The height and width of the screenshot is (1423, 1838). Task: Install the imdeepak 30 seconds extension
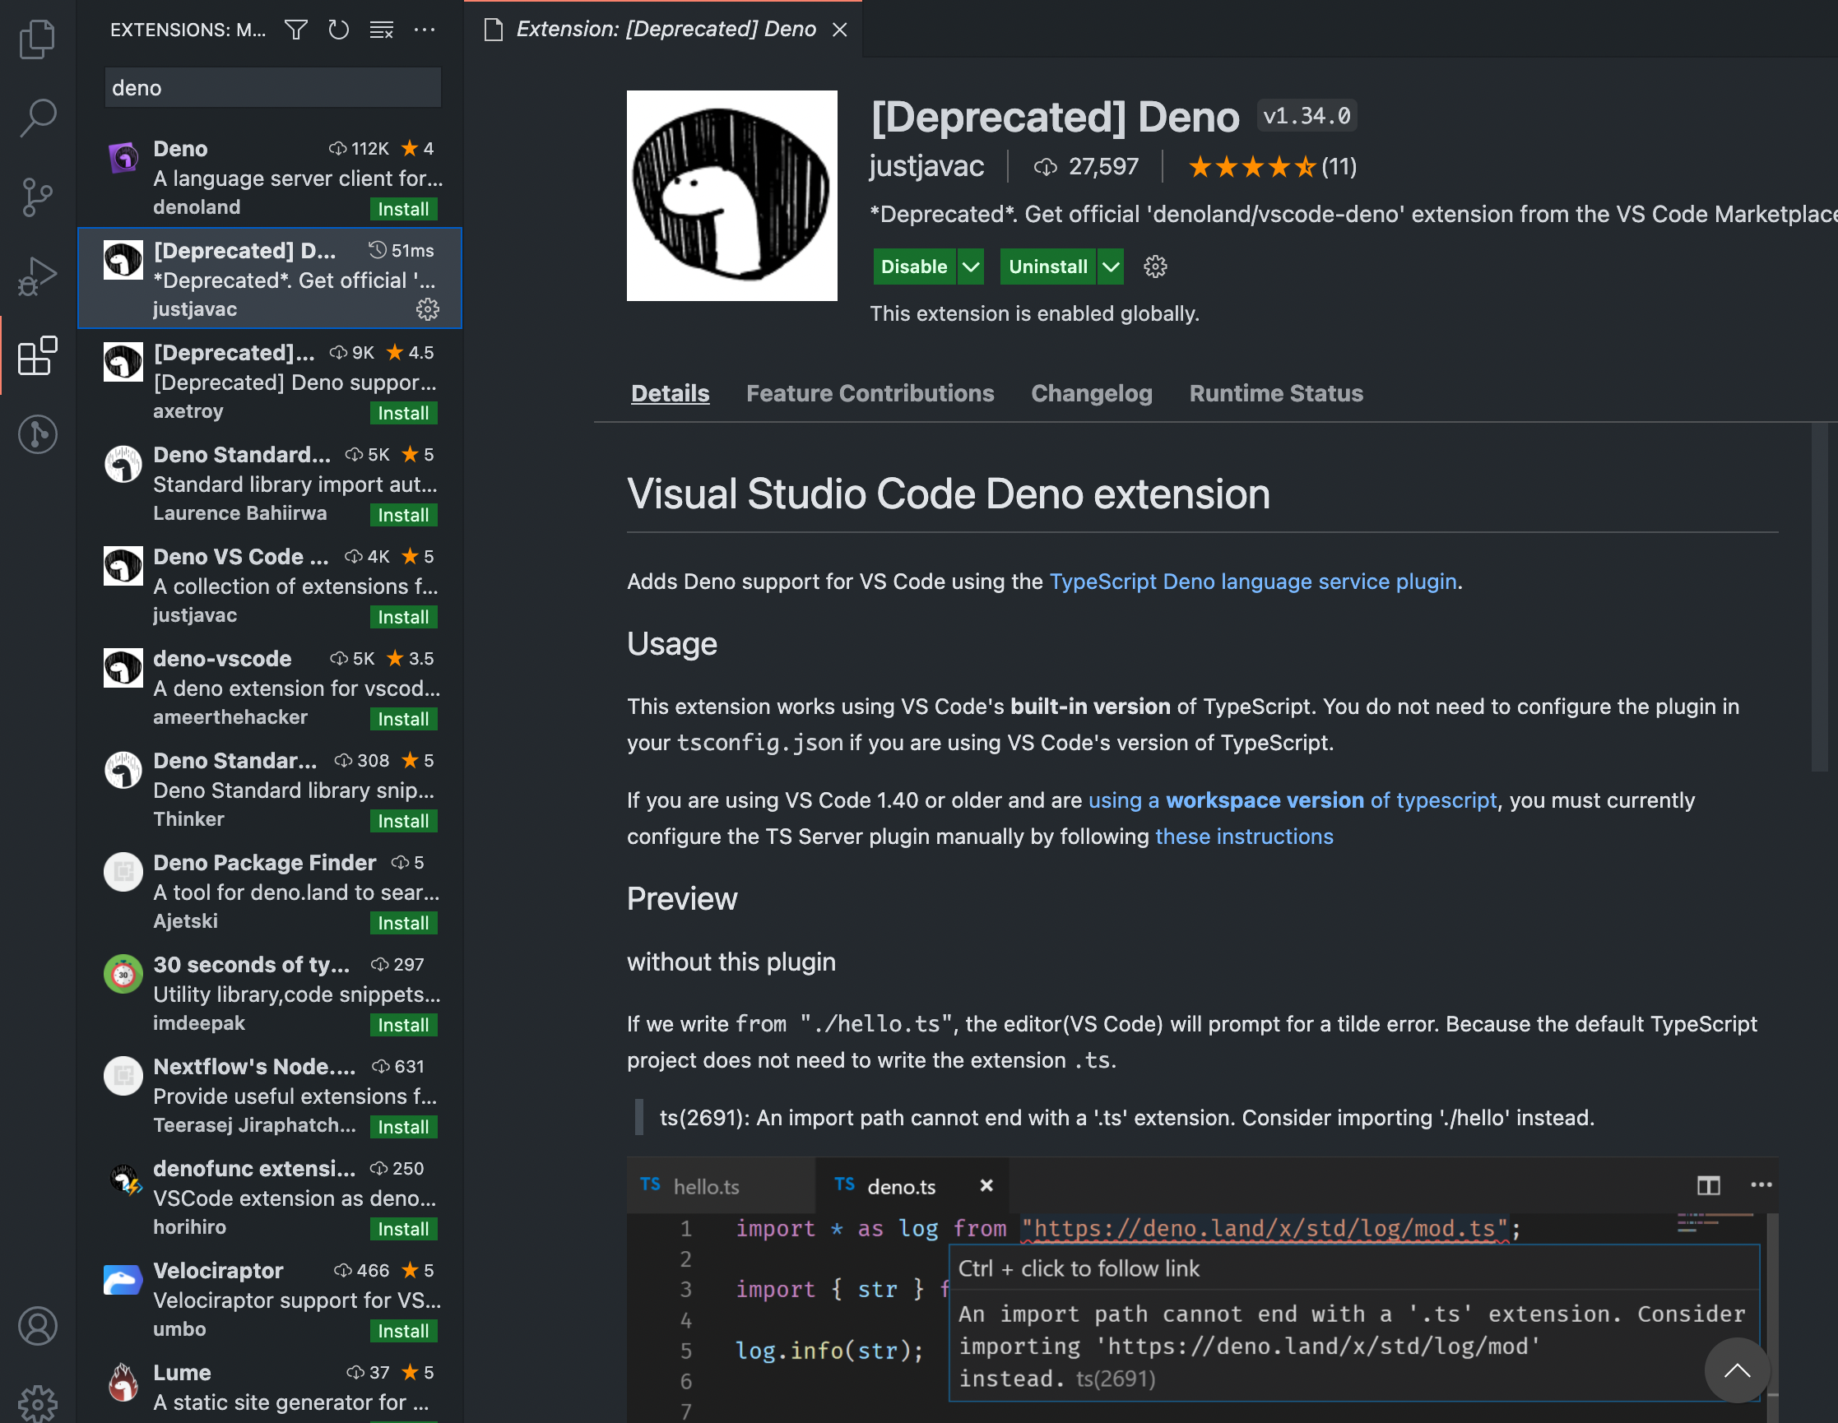(x=403, y=1025)
